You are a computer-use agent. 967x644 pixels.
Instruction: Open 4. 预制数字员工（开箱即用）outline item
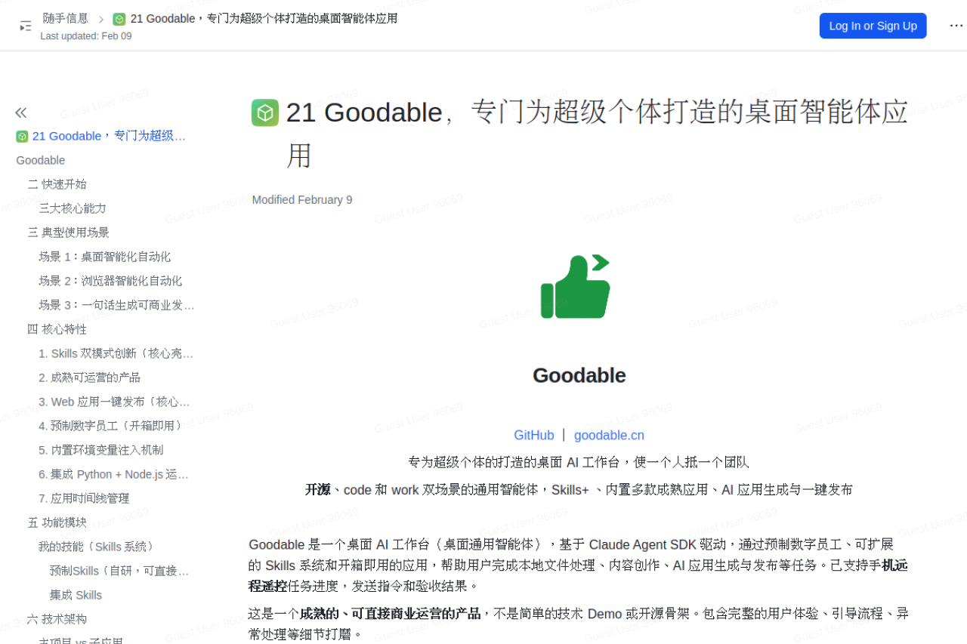113,426
